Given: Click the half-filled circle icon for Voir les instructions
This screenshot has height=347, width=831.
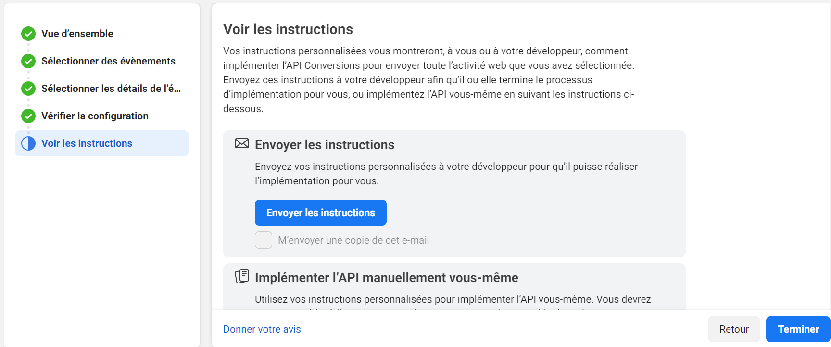Looking at the screenshot, I should click(x=28, y=143).
